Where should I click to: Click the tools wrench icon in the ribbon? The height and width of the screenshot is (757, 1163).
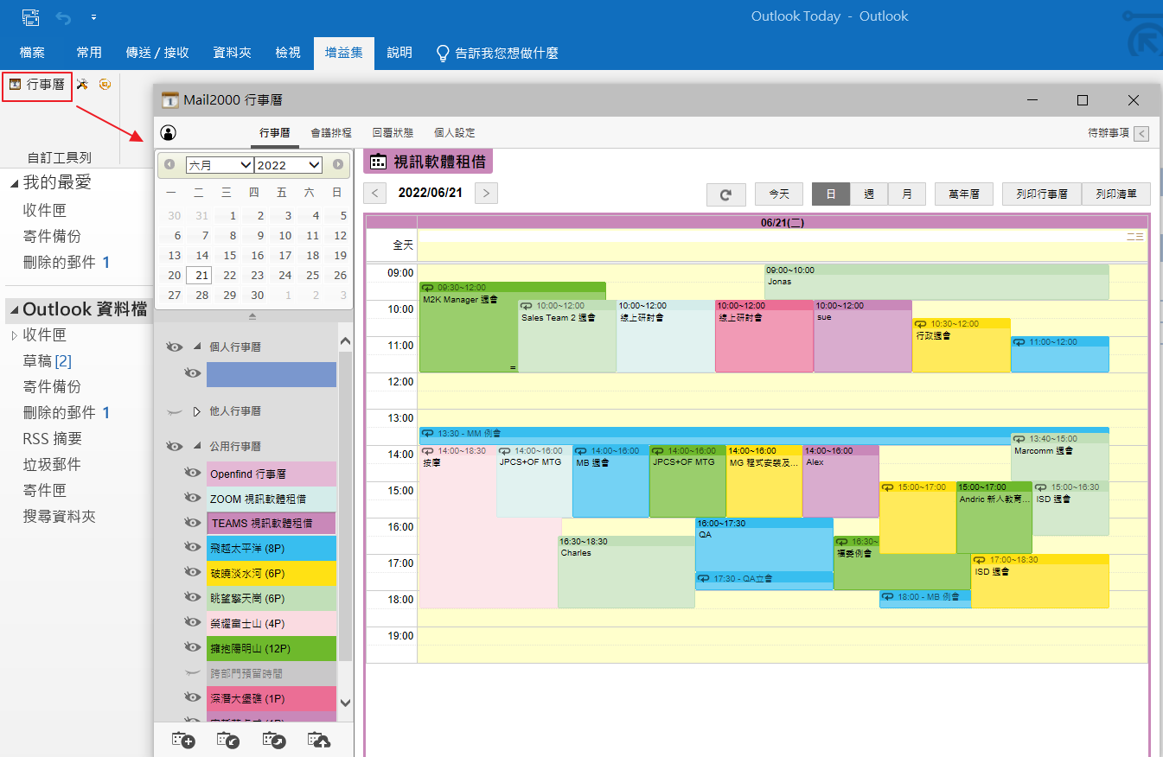coord(82,84)
